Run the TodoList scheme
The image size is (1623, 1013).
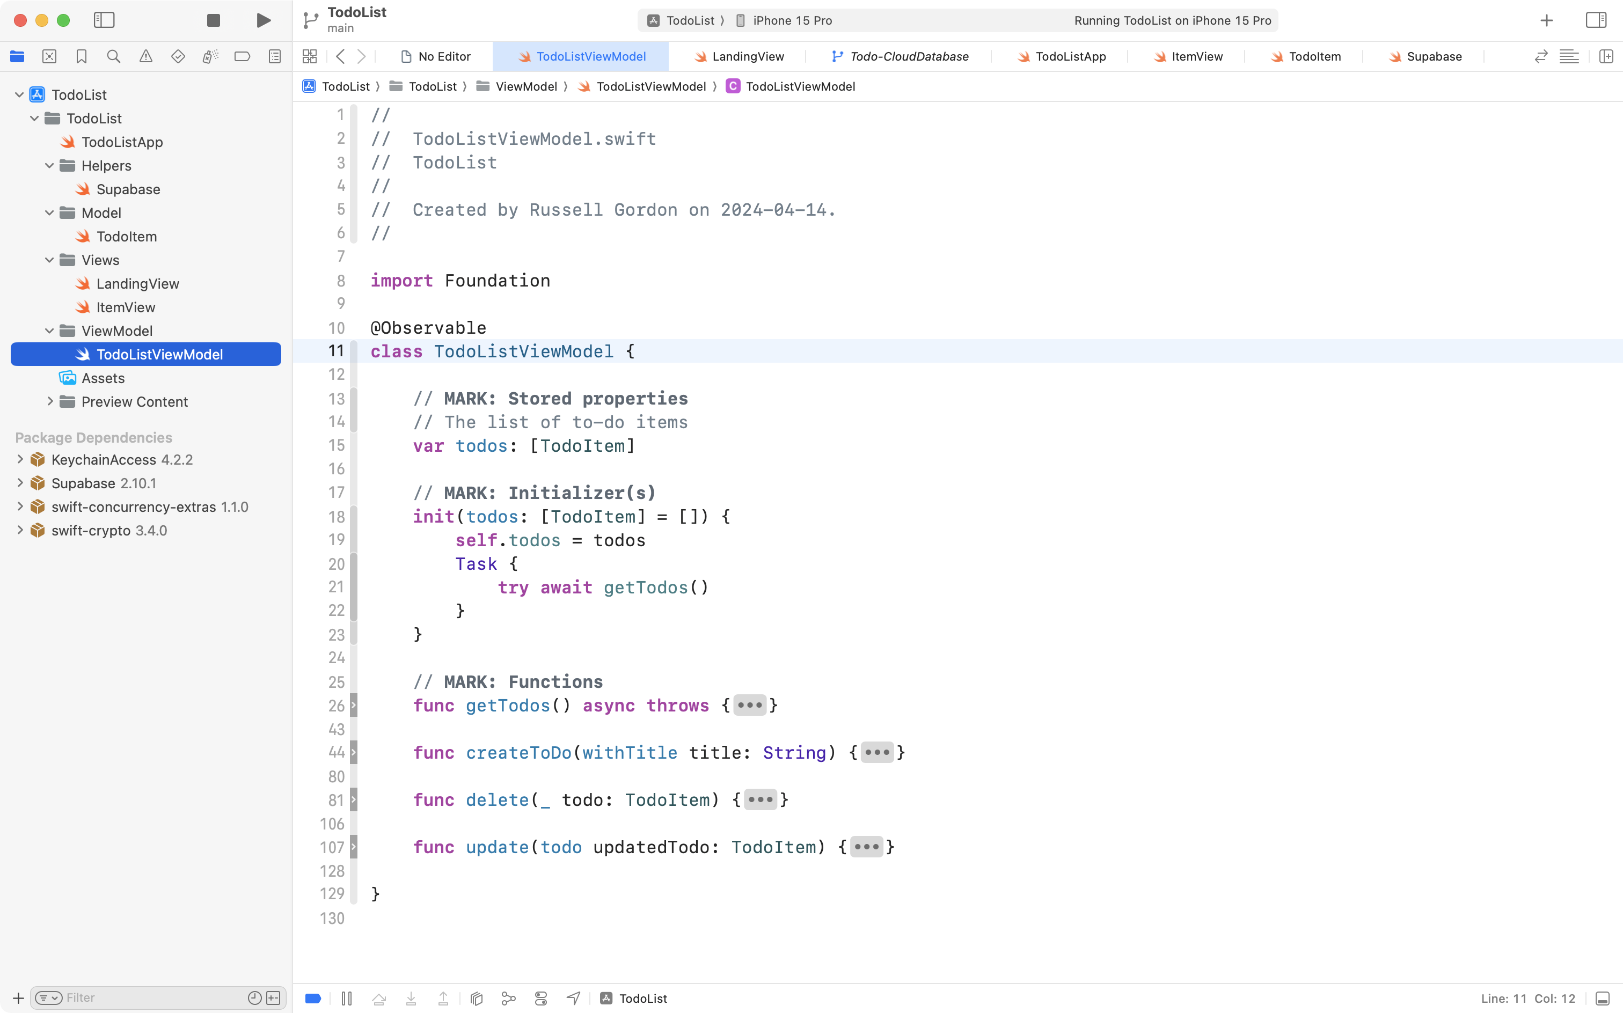click(x=262, y=20)
